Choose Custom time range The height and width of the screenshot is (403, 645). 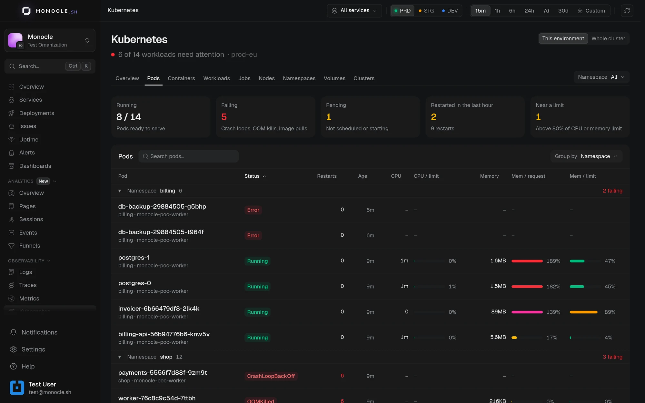point(591,11)
